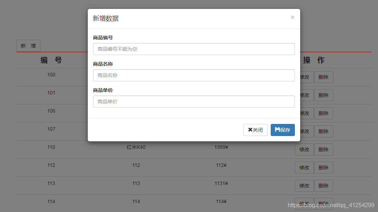
Task: Delete row 100 with 删除 button
Action: (x=324, y=77)
